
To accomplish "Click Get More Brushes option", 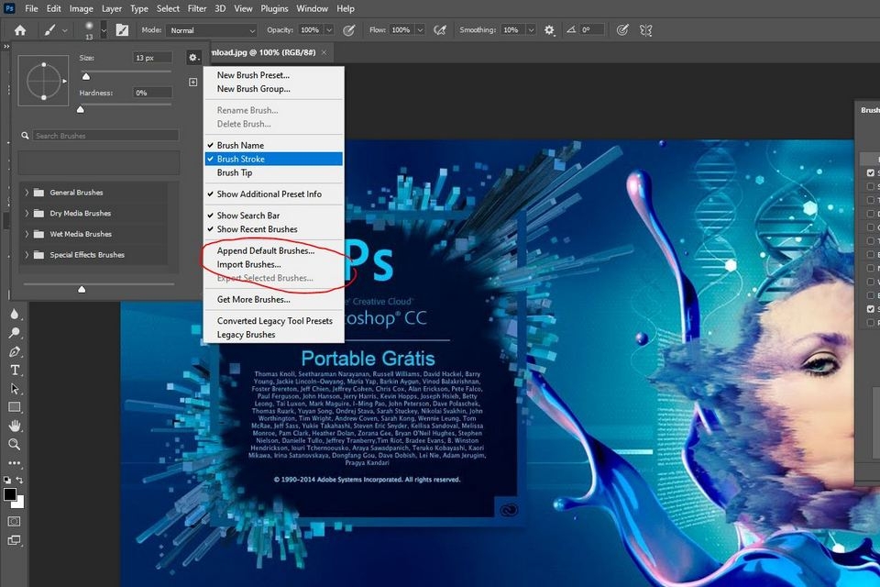I will click(x=253, y=299).
